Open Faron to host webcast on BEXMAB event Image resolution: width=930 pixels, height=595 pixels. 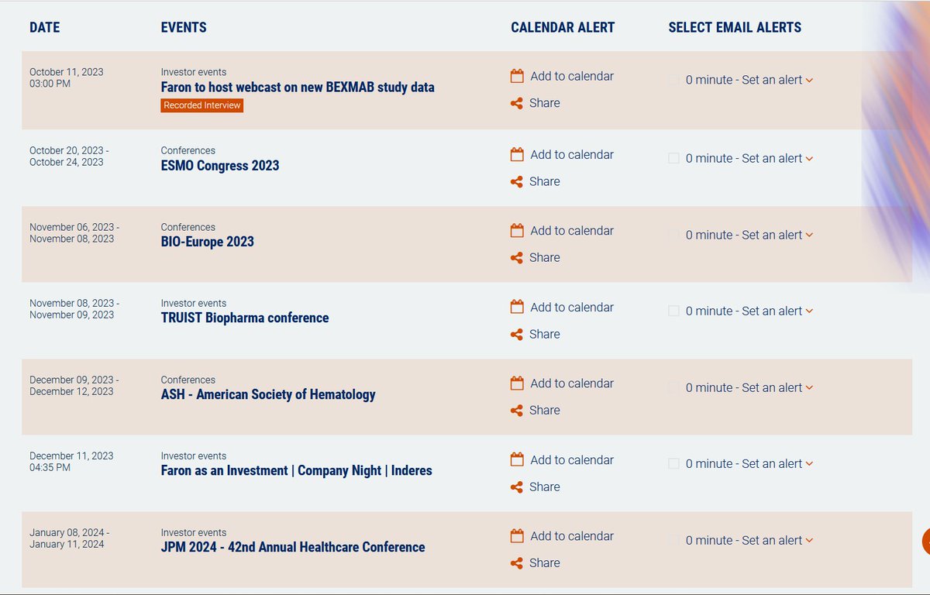tap(298, 87)
